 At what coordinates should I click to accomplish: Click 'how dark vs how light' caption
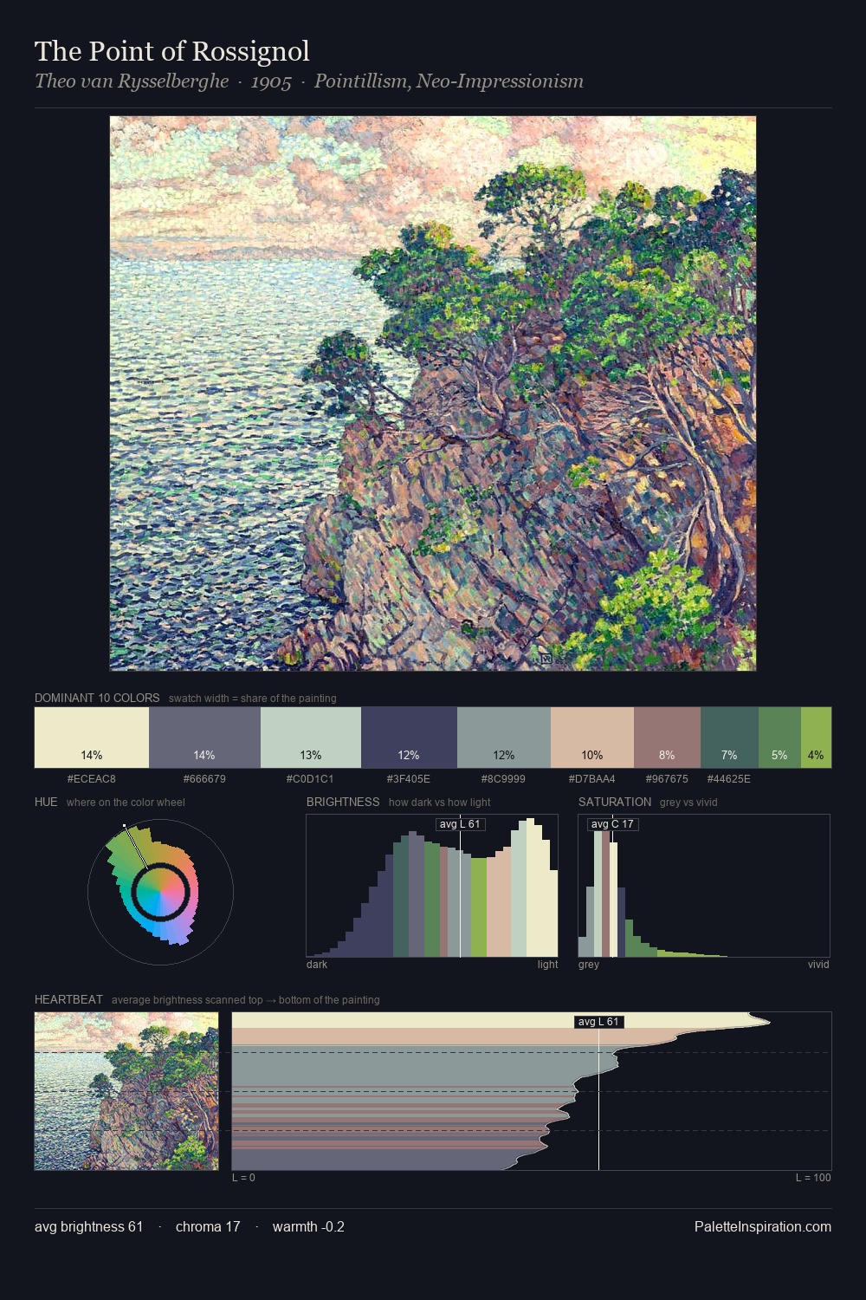pyautogui.click(x=440, y=803)
